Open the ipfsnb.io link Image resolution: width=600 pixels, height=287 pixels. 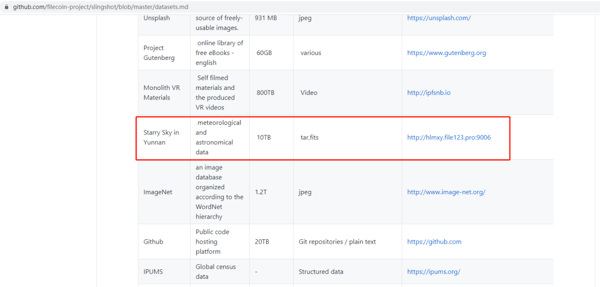coord(428,93)
